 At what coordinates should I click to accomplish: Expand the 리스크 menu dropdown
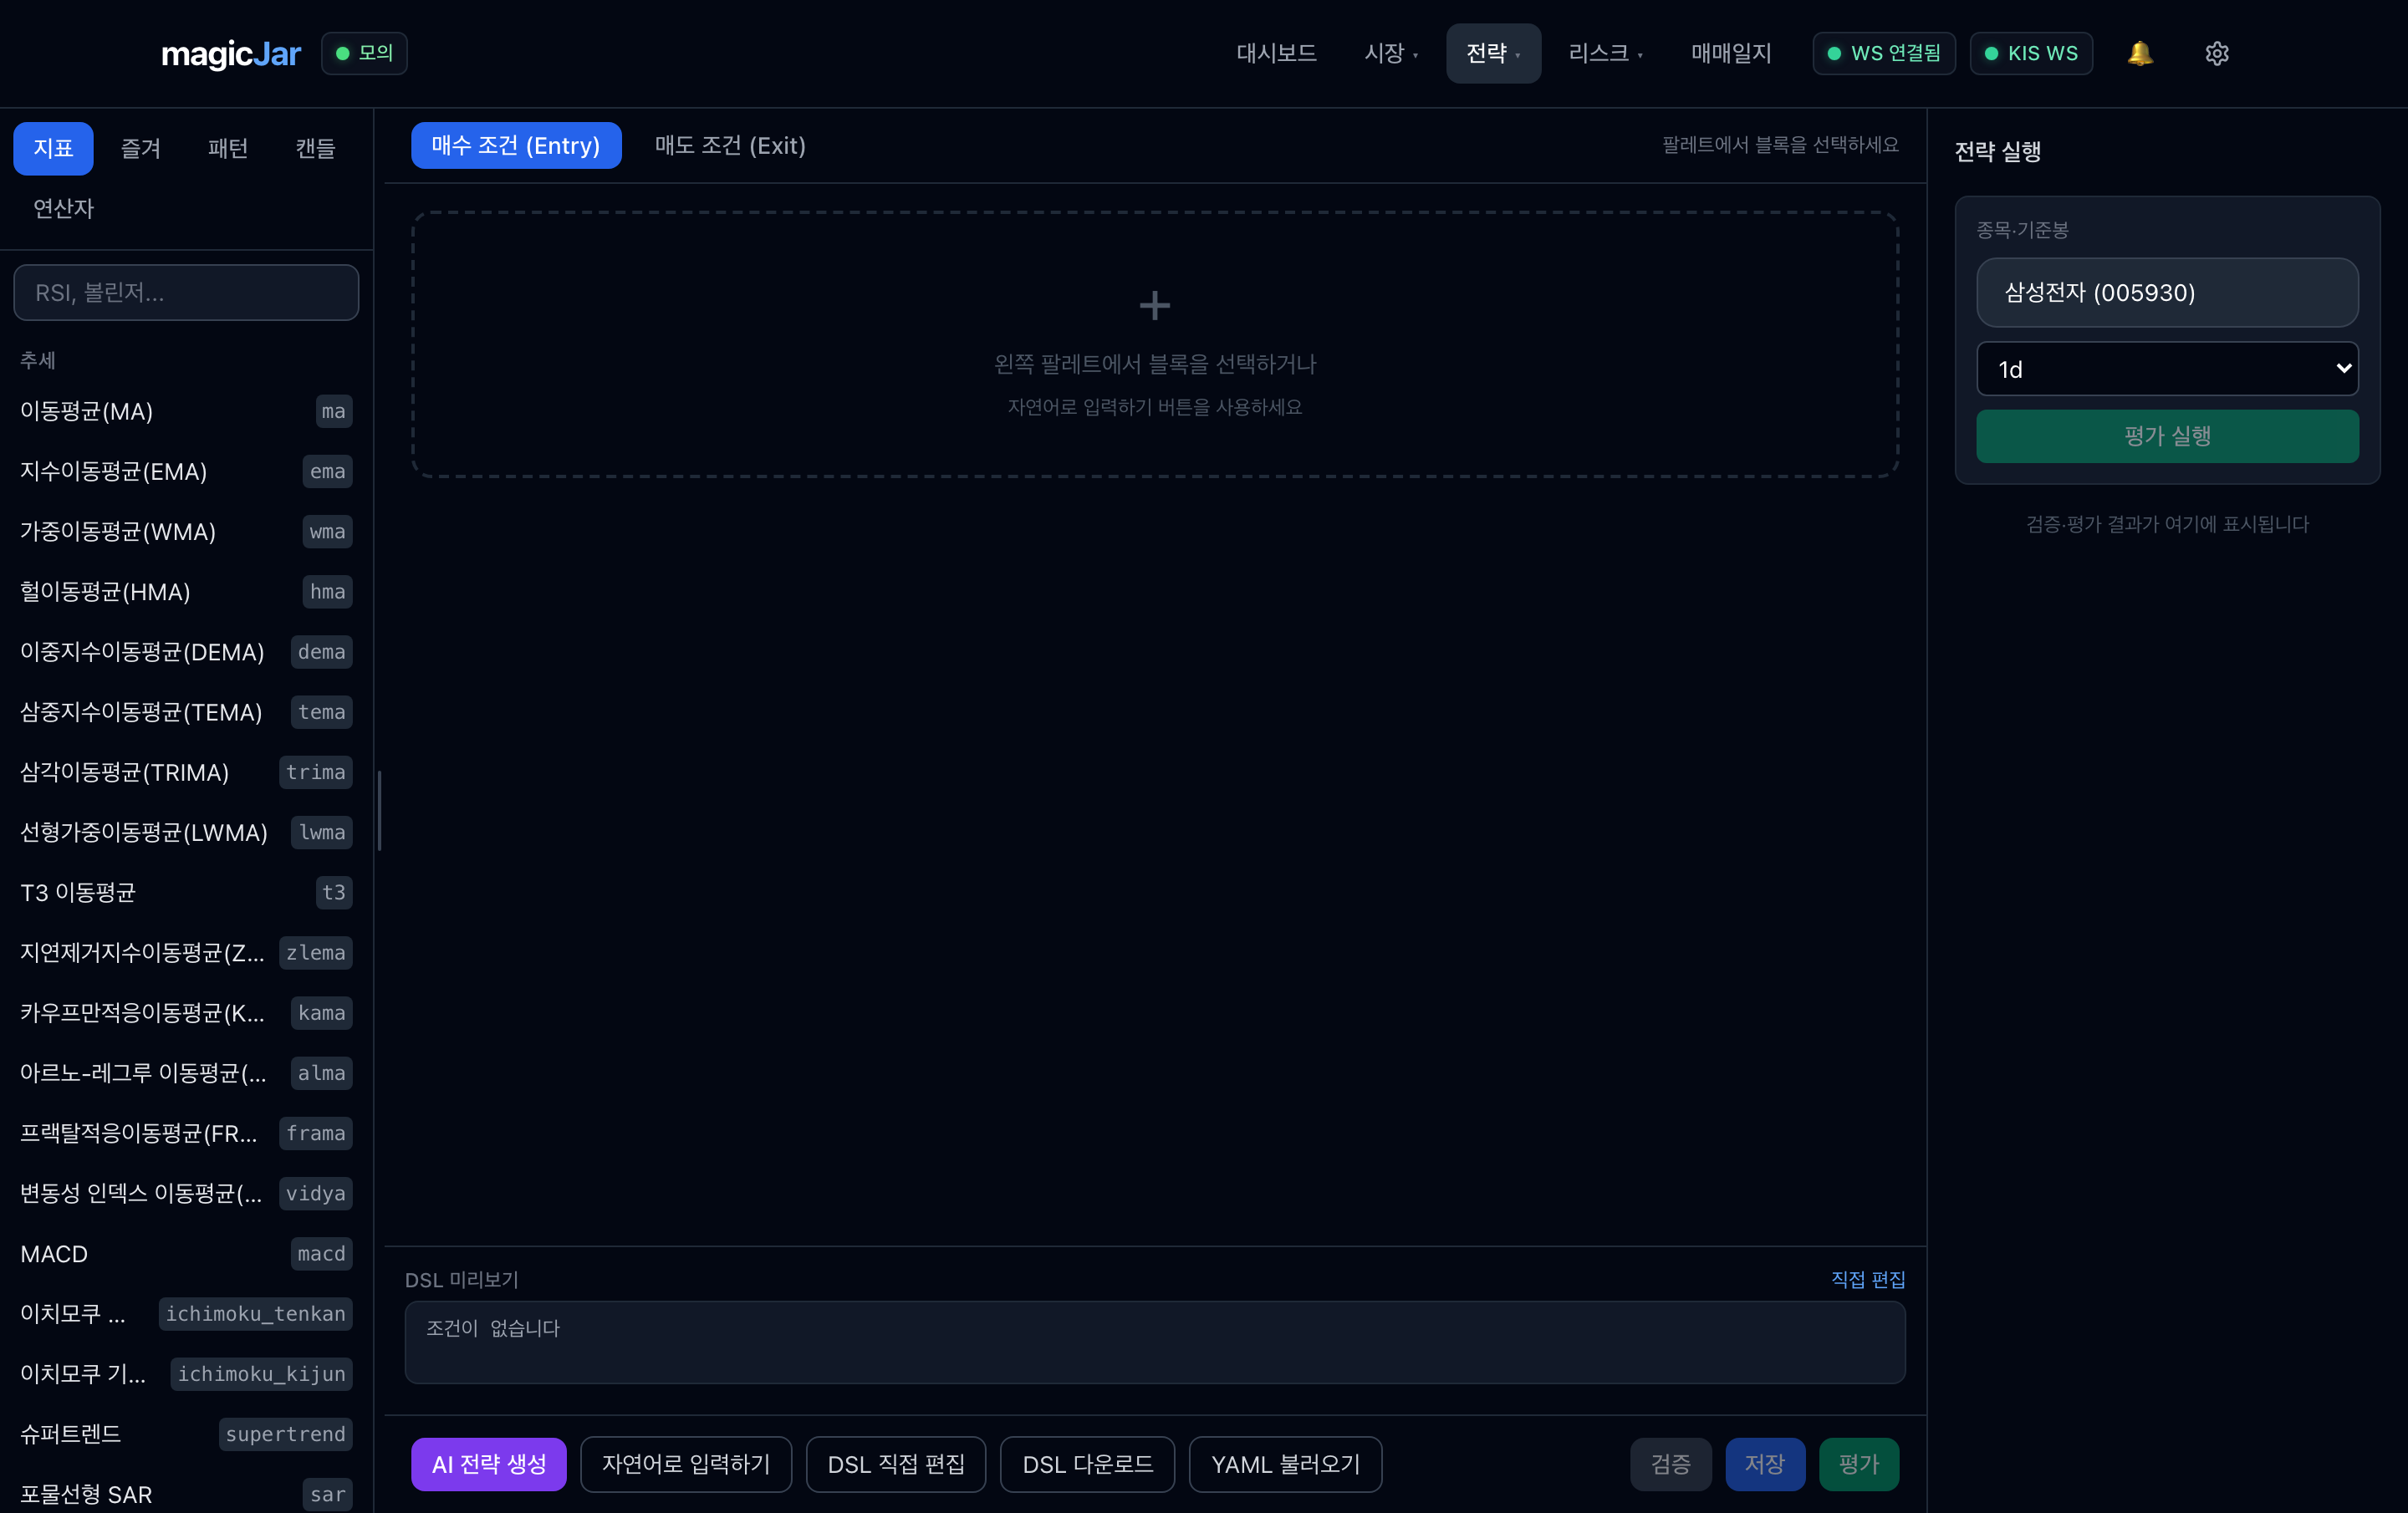1605,53
